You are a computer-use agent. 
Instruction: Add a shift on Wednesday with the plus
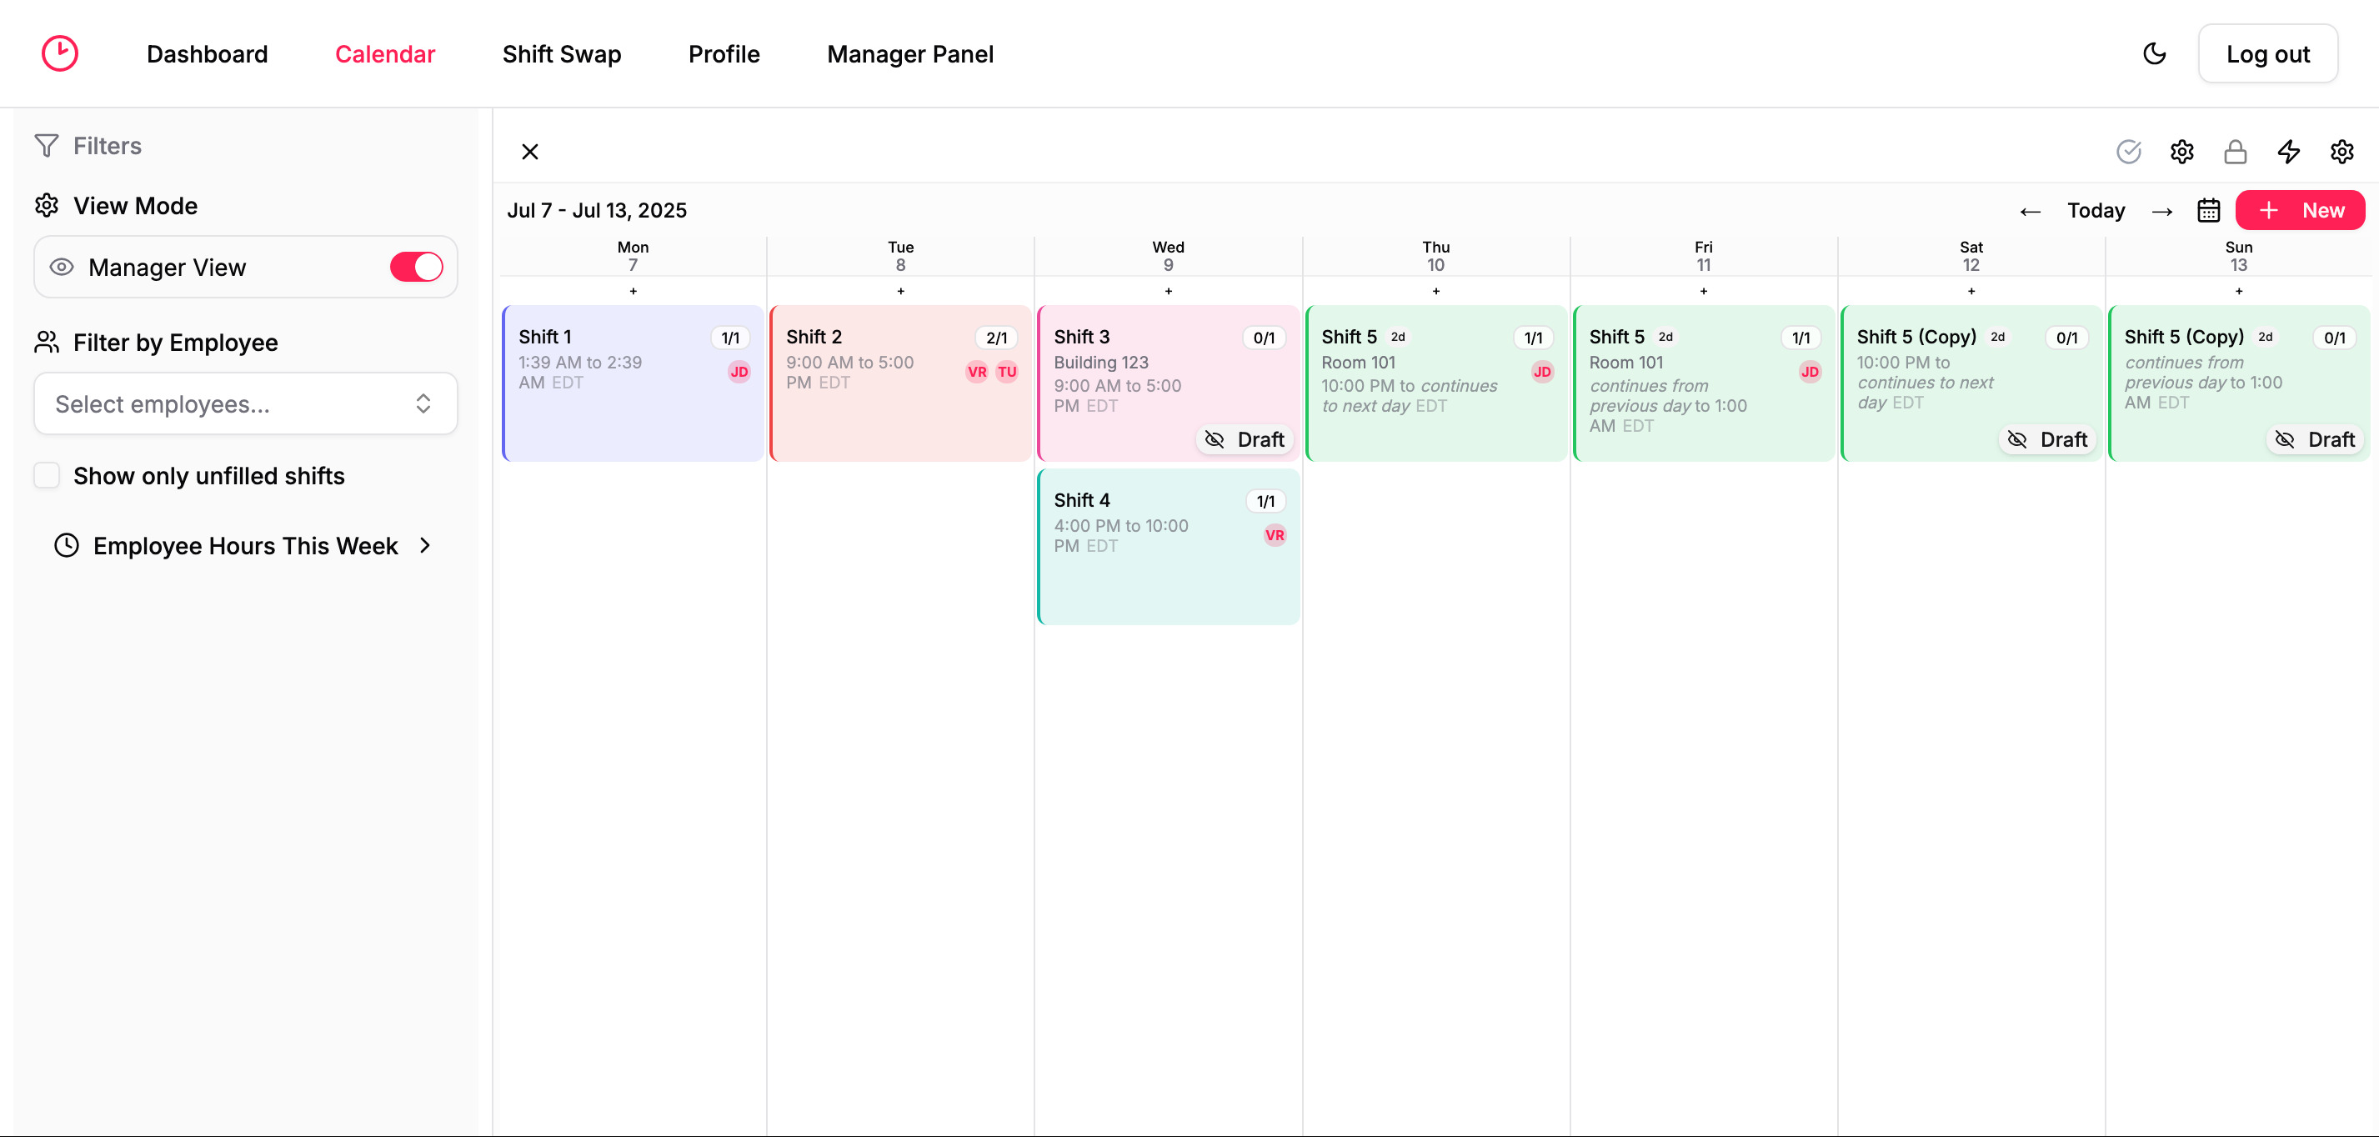click(1169, 291)
